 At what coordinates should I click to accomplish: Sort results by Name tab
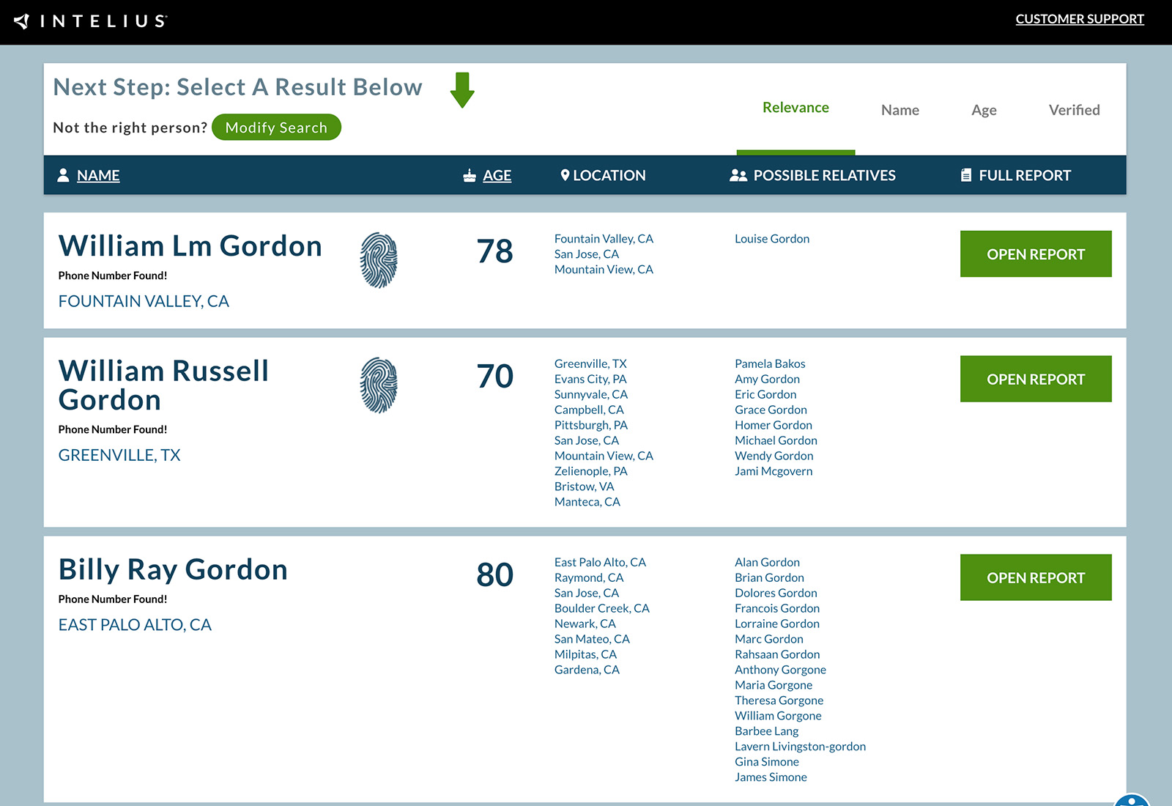point(900,110)
